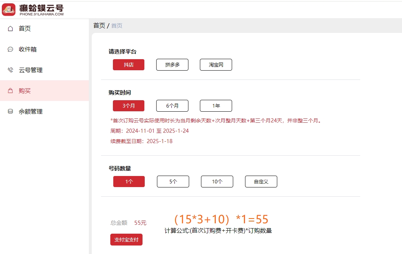Click the coin stack icon beside 余额管理

pos(10,111)
